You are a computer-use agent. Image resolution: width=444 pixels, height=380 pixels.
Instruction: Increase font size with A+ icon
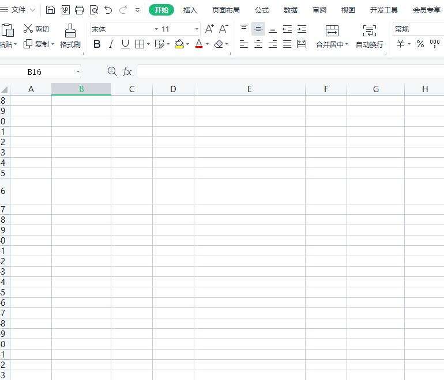(x=209, y=29)
